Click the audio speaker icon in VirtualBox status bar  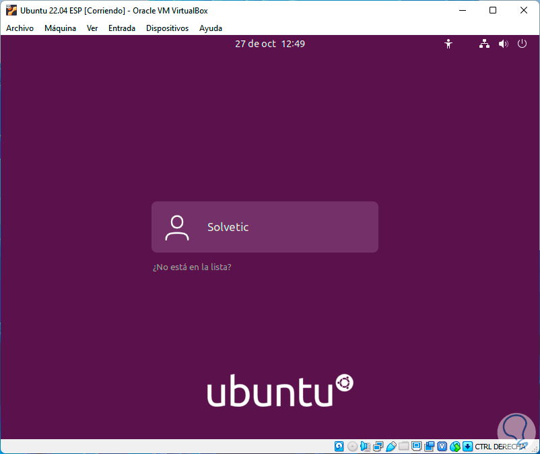(x=365, y=447)
